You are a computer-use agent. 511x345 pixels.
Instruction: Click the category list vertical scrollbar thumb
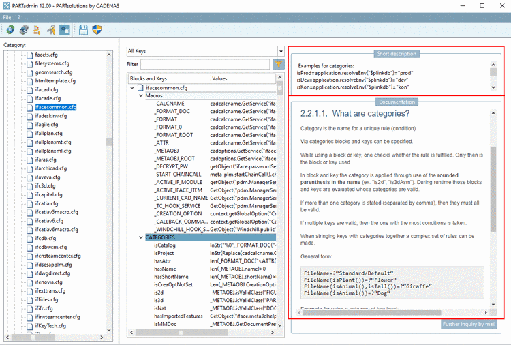(109, 142)
